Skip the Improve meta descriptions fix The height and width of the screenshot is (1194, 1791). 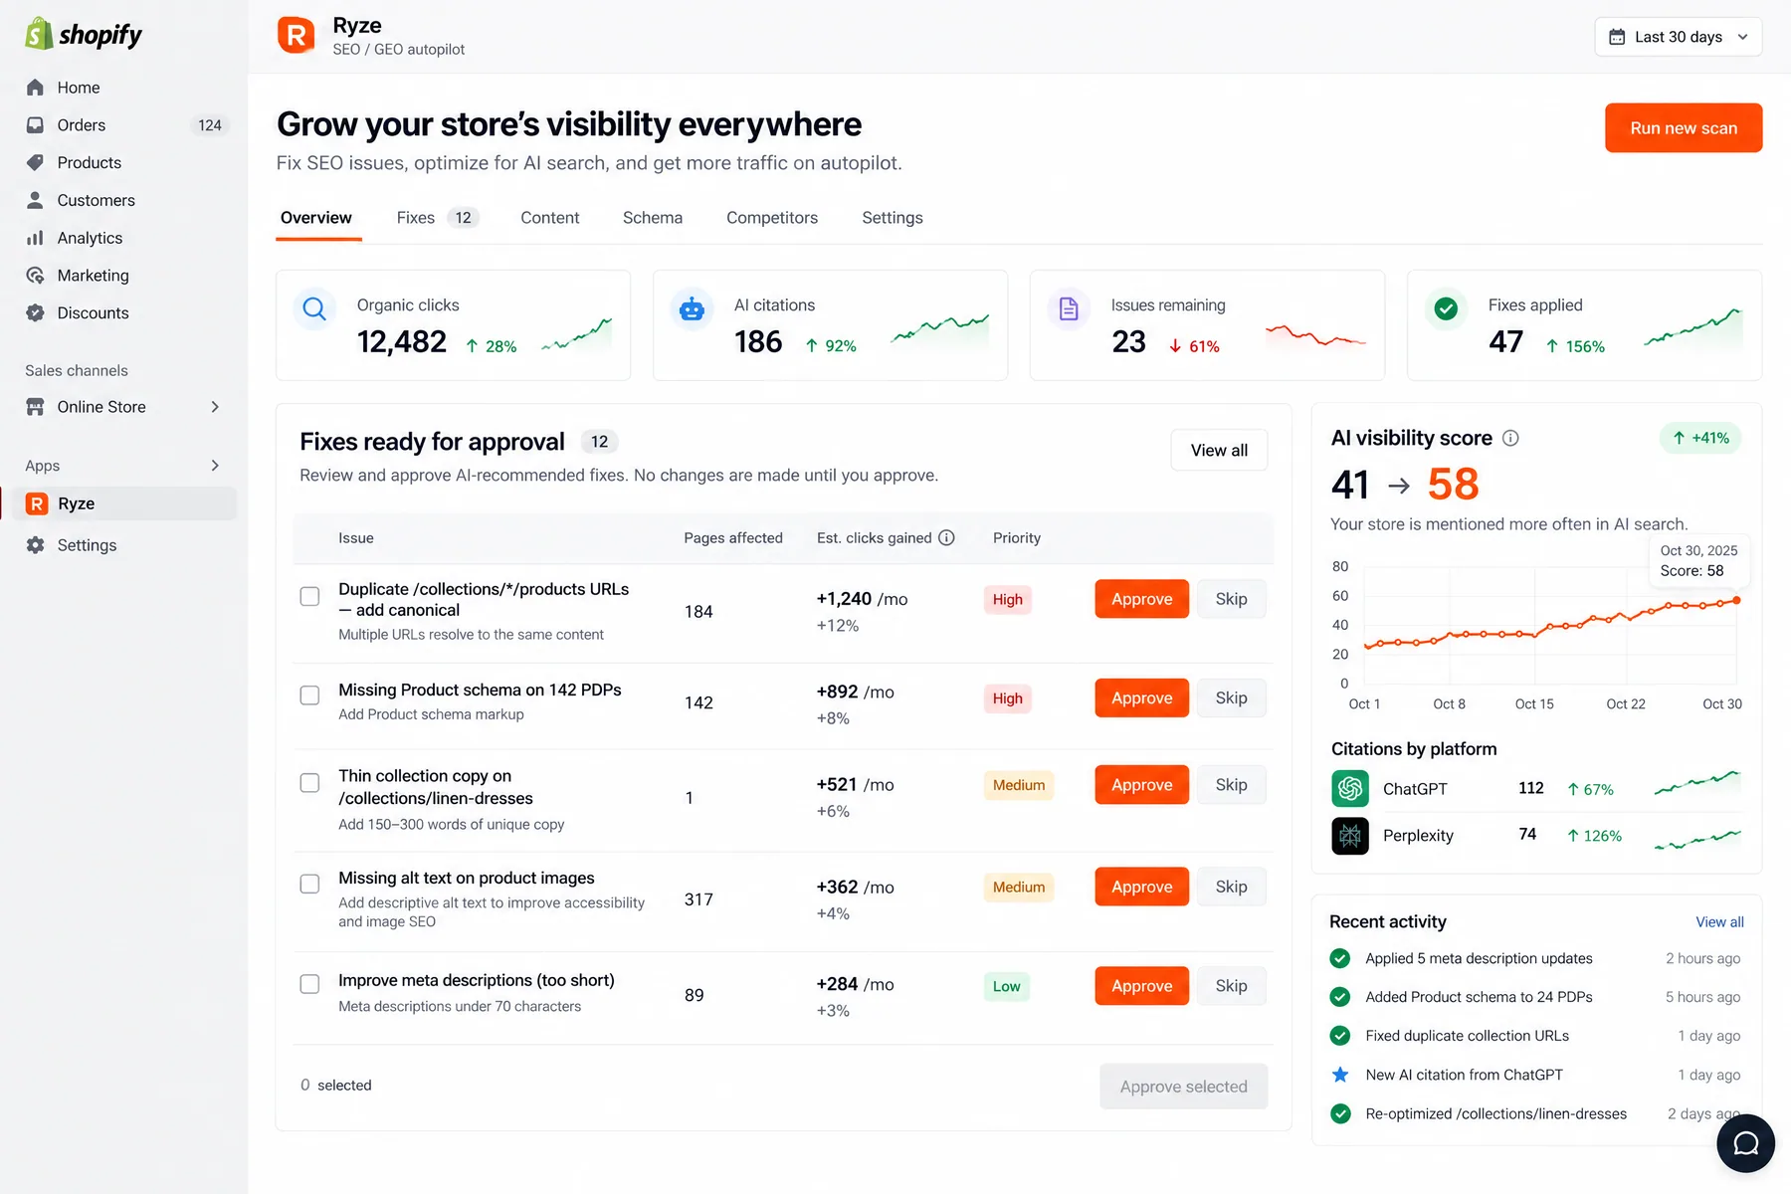tap(1231, 986)
